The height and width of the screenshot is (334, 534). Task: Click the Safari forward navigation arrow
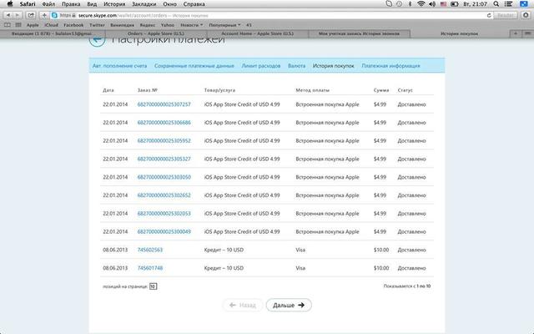click(18, 15)
